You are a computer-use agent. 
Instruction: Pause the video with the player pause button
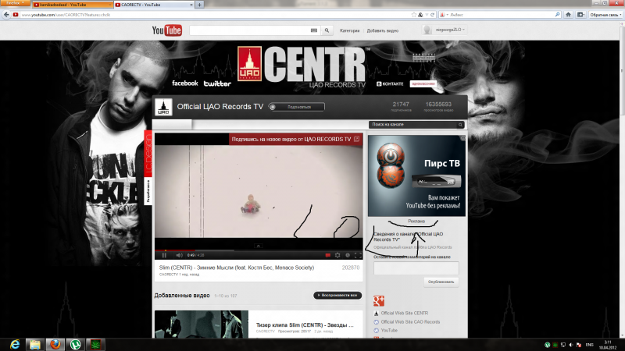pyautogui.click(x=164, y=255)
